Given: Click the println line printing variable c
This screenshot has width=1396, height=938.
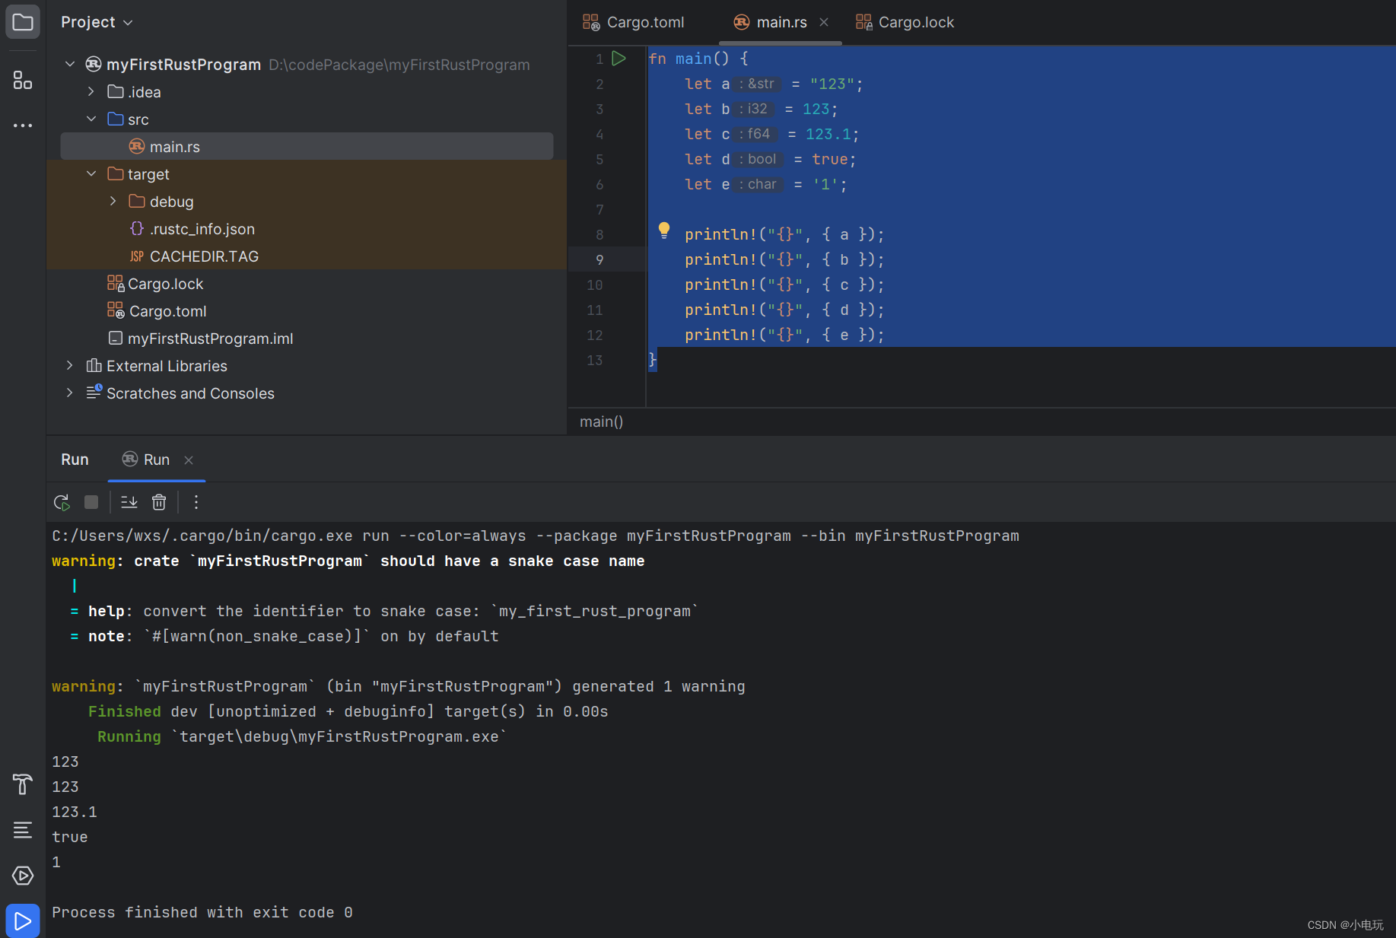Looking at the screenshot, I should point(784,285).
